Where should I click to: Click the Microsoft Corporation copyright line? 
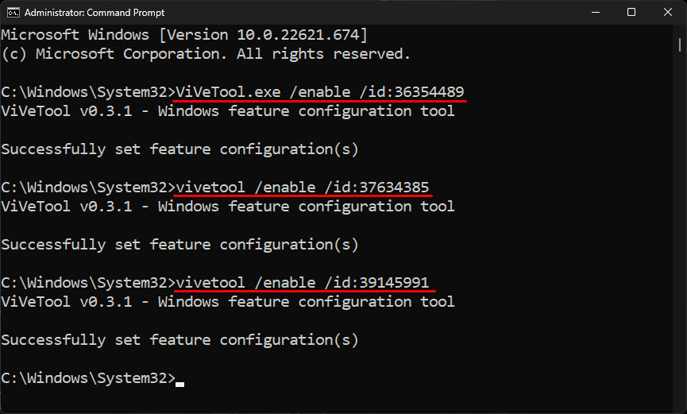pos(206,54)
